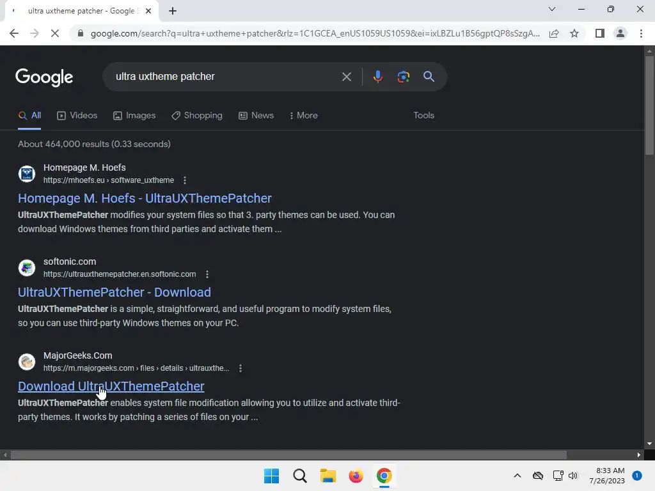Screen dimensions: 655x491
Task: Open more options for the MajorGeeks result
Action: pyautogui.click(x=241, y=368)
